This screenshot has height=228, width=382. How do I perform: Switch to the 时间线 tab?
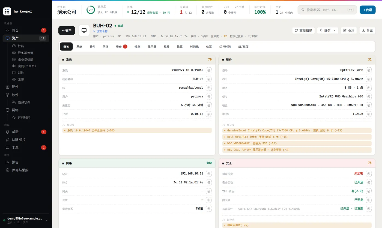[195, 47]
